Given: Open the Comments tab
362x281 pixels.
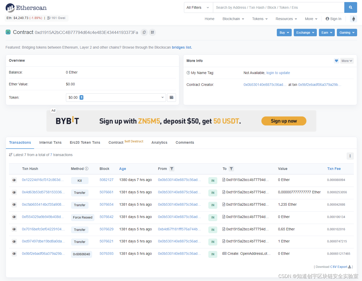Looking at the screenshot, I should [x=185, y=142].
